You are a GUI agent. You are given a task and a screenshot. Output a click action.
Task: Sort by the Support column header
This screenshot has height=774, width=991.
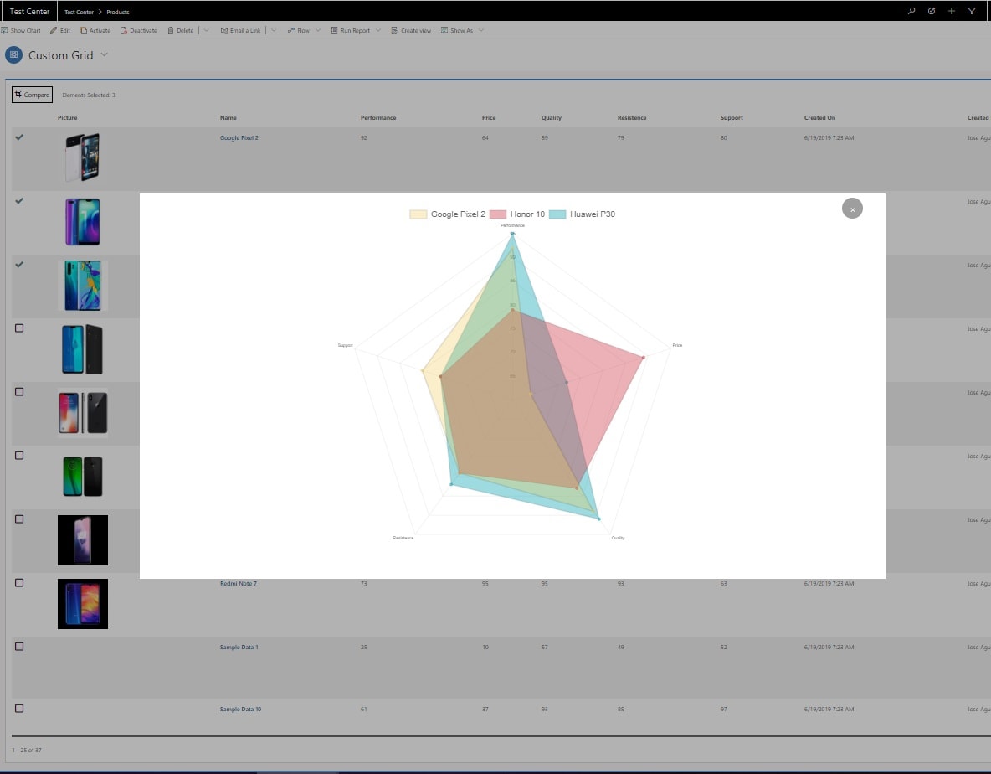pos(732,117)
